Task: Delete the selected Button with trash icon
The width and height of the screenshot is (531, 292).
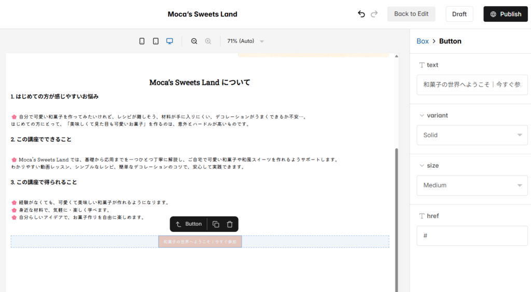Action: click(x=230, y=224)
